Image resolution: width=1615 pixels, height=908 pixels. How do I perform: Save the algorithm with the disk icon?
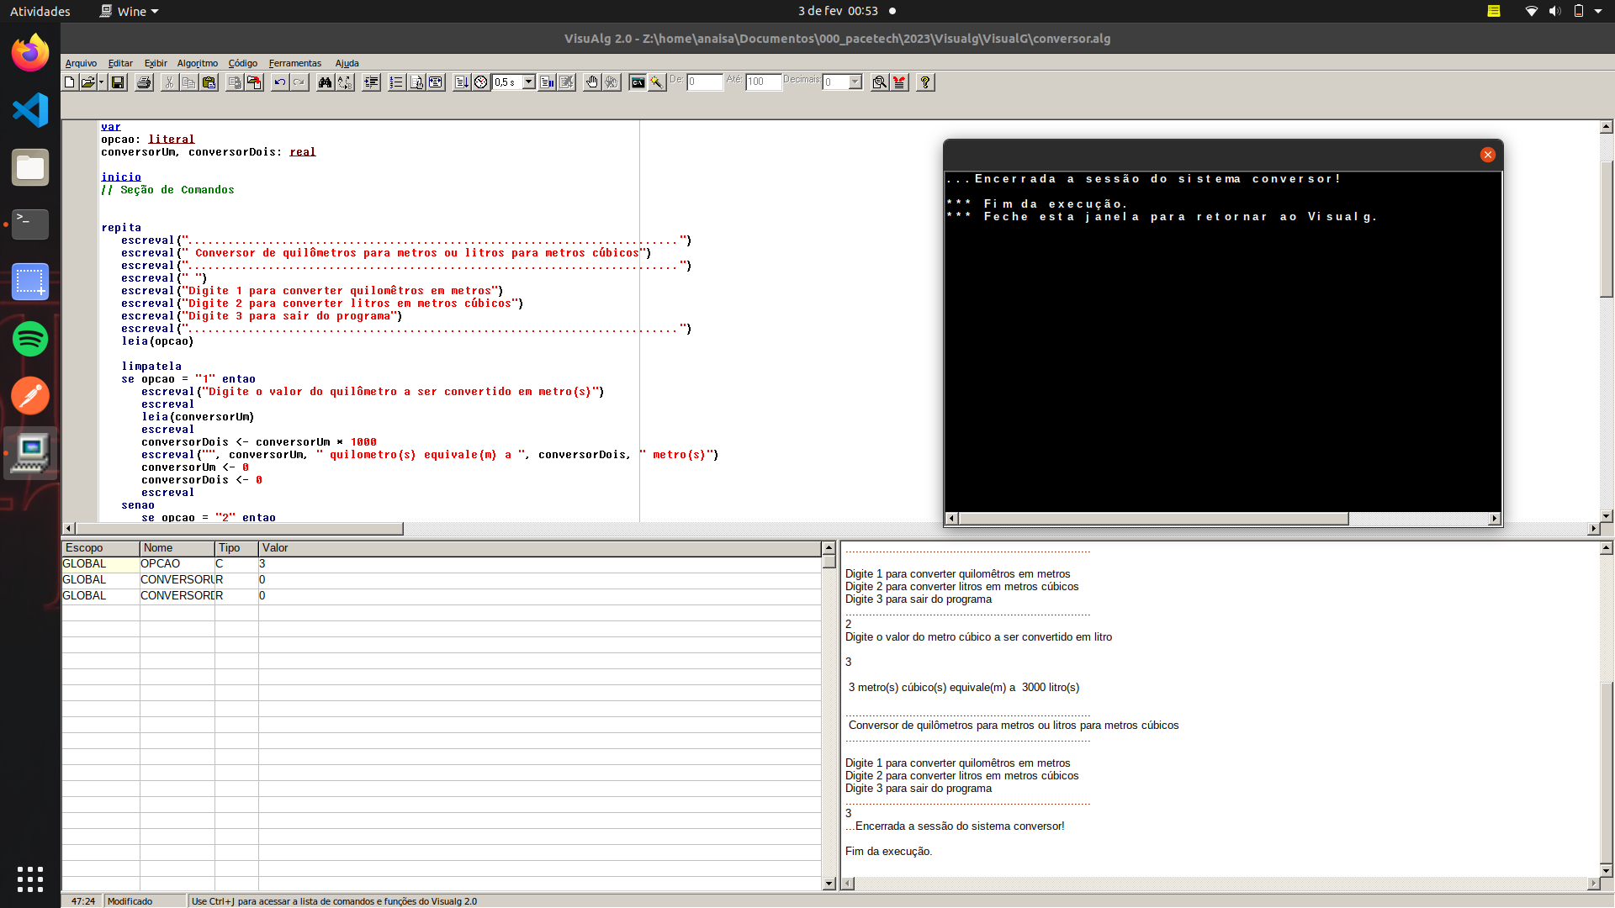click(118, 82)
